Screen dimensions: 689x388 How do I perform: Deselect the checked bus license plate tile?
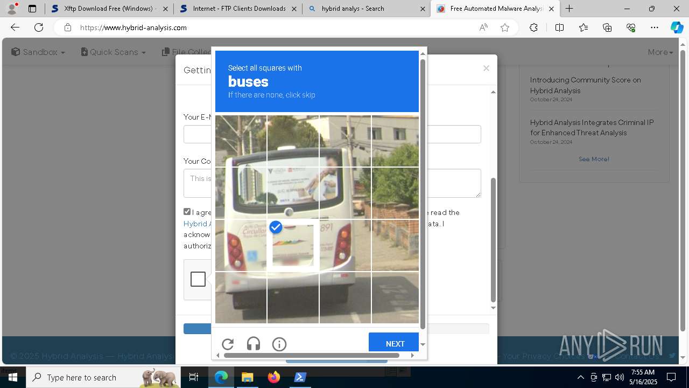(293, 245)
